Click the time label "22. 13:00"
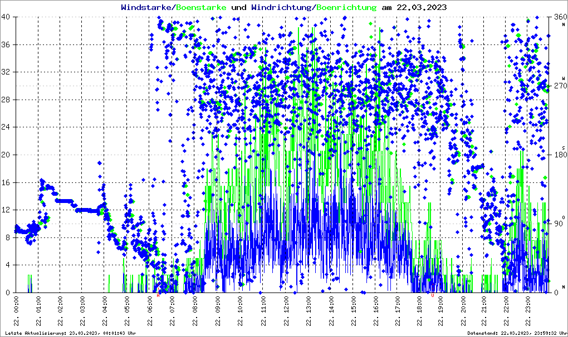This screenshot has width=568, height=337. point(309,311)
